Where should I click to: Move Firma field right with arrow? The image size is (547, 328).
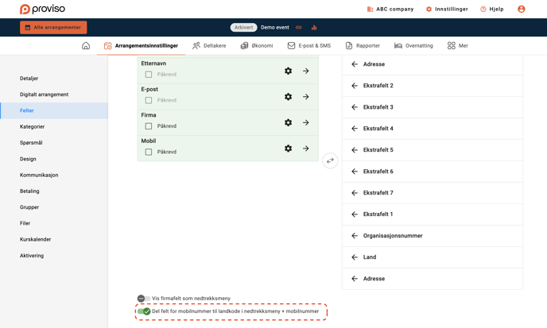pos(306,123)
